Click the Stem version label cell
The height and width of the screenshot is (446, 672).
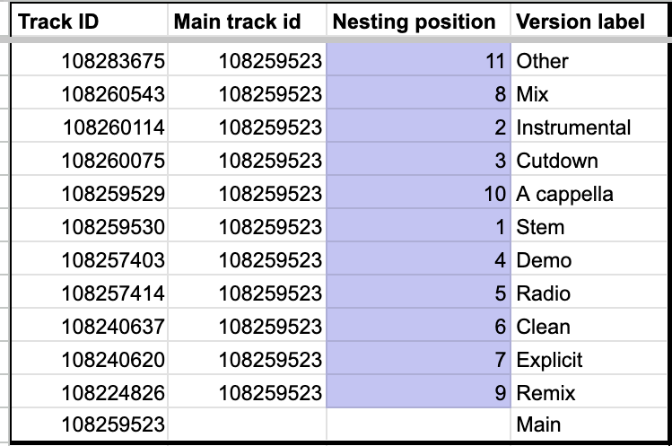589,225
